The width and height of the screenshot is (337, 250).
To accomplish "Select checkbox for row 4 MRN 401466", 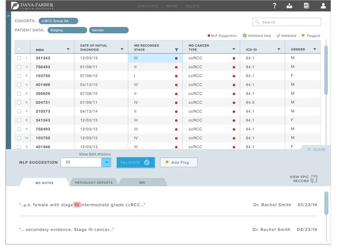I will click(x=19, y=85).
